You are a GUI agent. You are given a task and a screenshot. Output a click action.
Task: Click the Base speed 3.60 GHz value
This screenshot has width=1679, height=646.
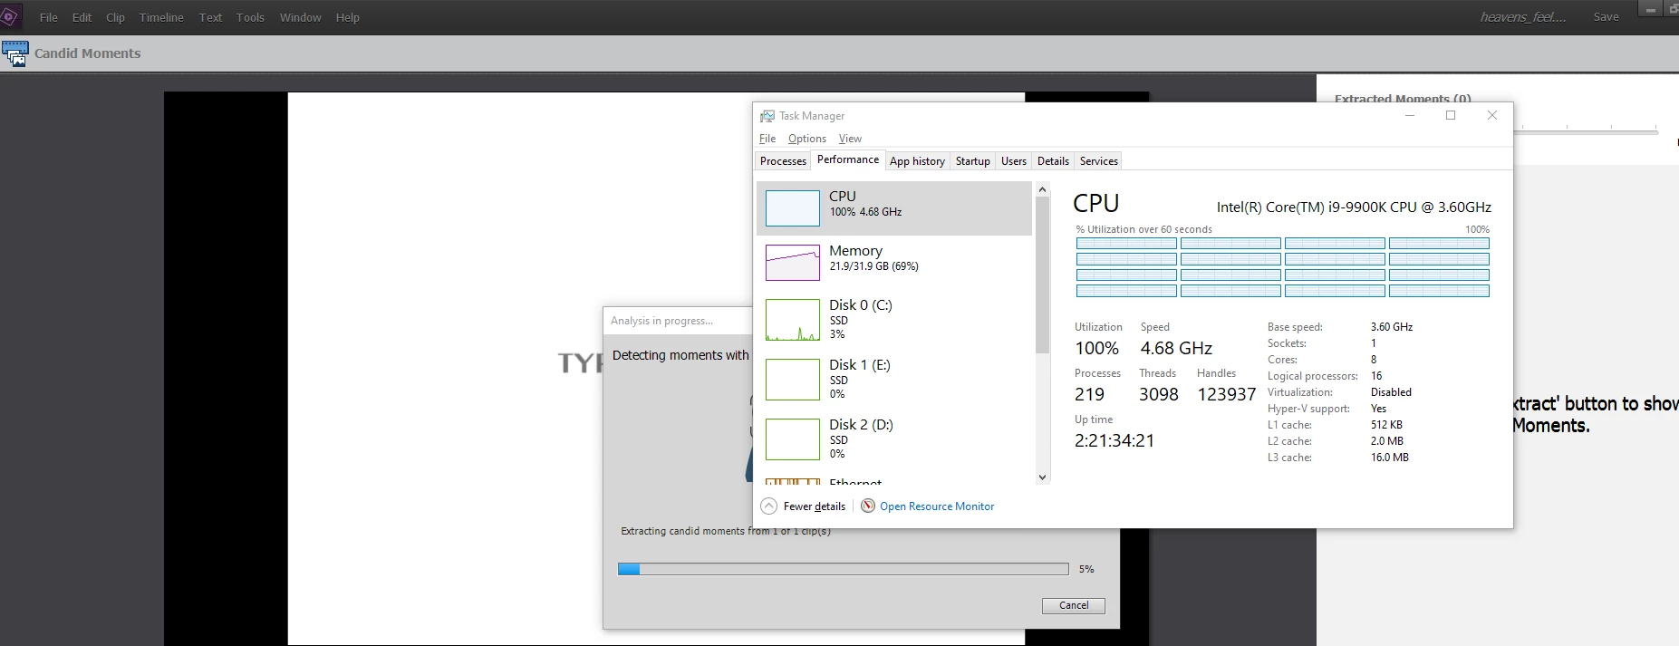[x=1392, y=327]
